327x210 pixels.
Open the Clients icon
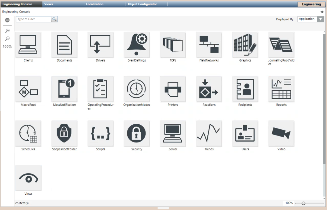pyautogui.click(x=28, y=45)
